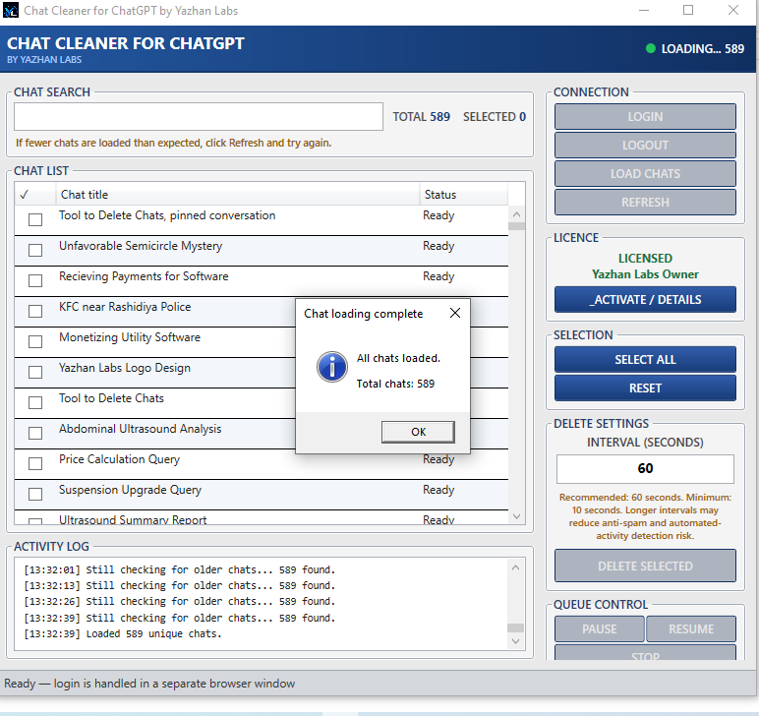Click the checkmark column header
This screenshot has width=759, height=716.
click(x=34, y=195)
